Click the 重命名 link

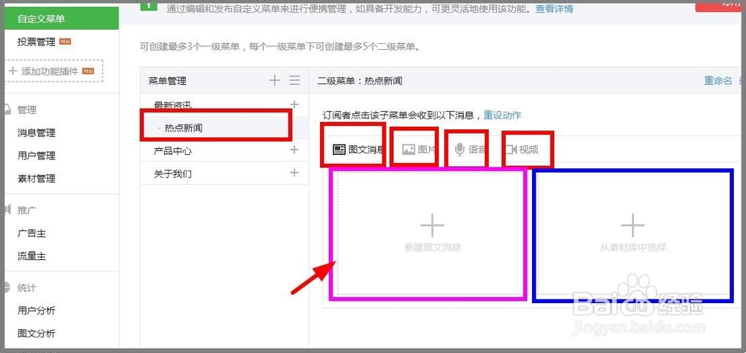pos(718,80)
